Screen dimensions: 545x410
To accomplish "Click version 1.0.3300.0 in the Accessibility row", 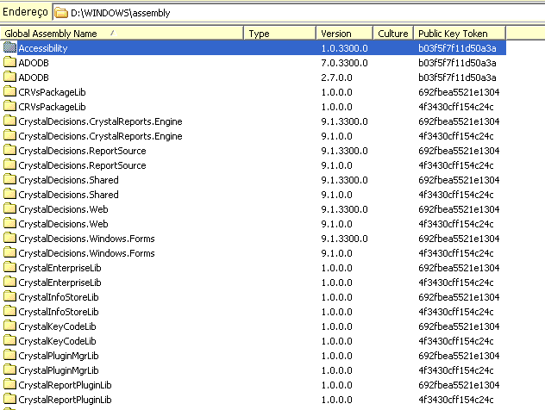I will pos(344,48).
